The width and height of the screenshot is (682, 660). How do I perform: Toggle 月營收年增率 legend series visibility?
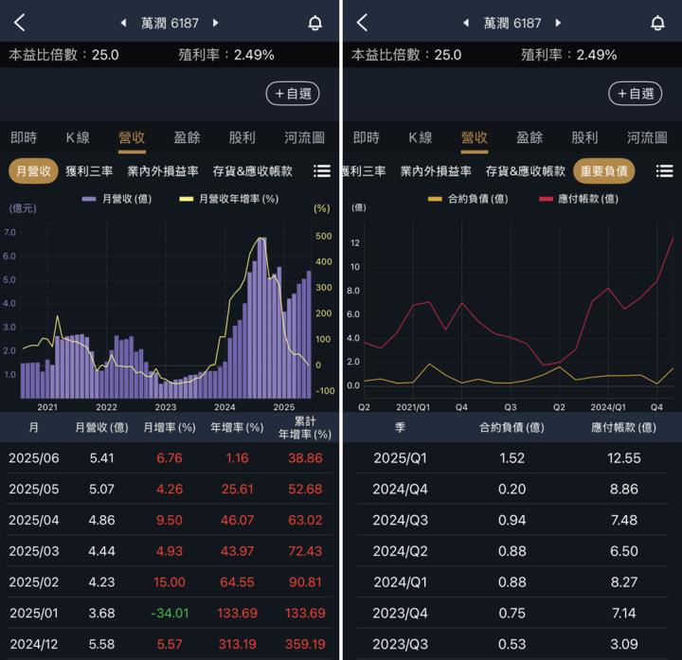coord(229,199)
